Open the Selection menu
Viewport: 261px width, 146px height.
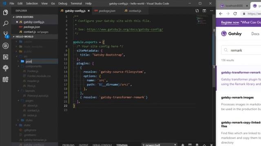(x=32, y=3)
